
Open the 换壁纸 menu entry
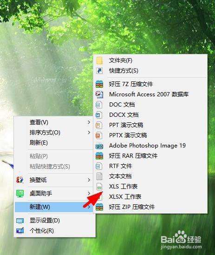pyautogui.click(x=54, y=180)
